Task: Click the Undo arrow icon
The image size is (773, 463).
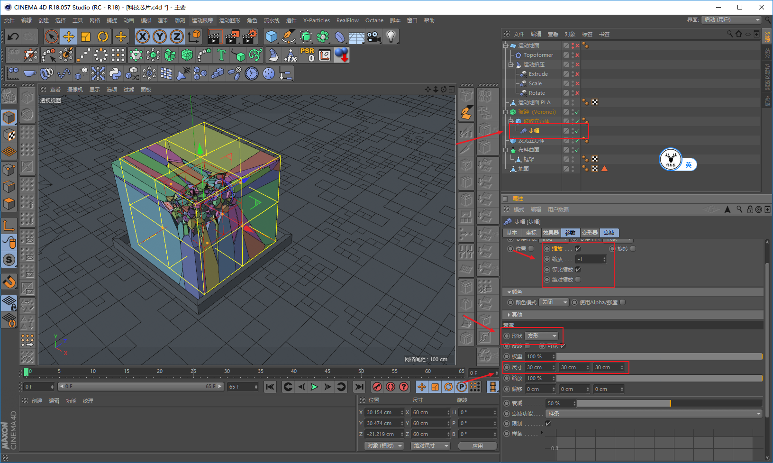Action: [13, 36]
